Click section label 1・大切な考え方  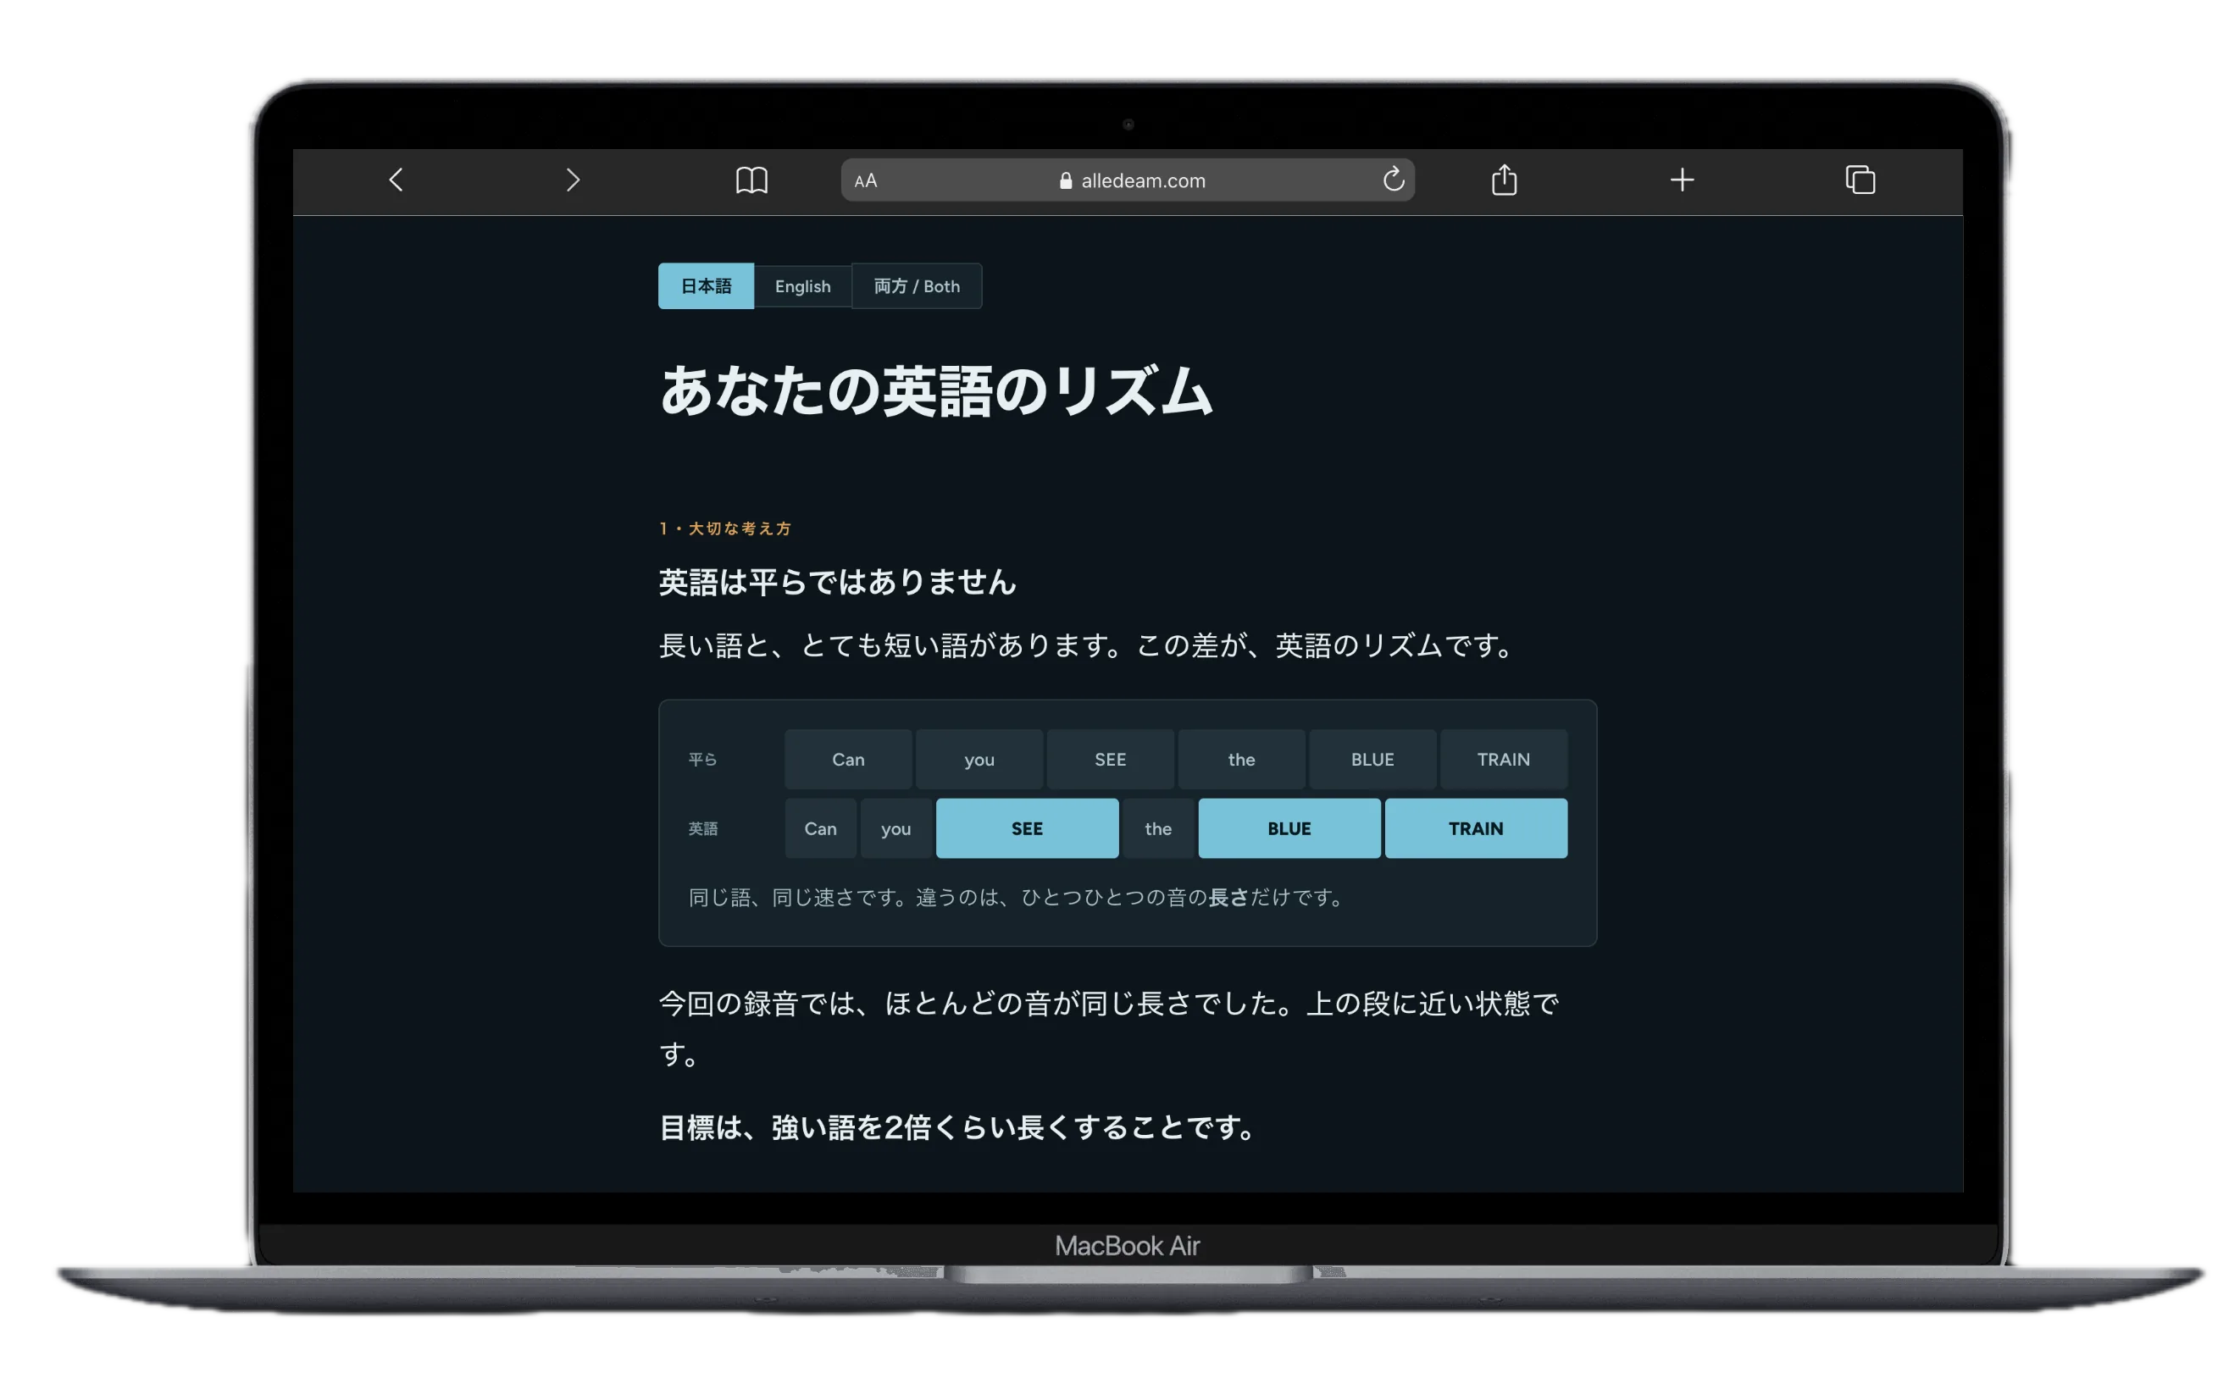pos(725,528)
